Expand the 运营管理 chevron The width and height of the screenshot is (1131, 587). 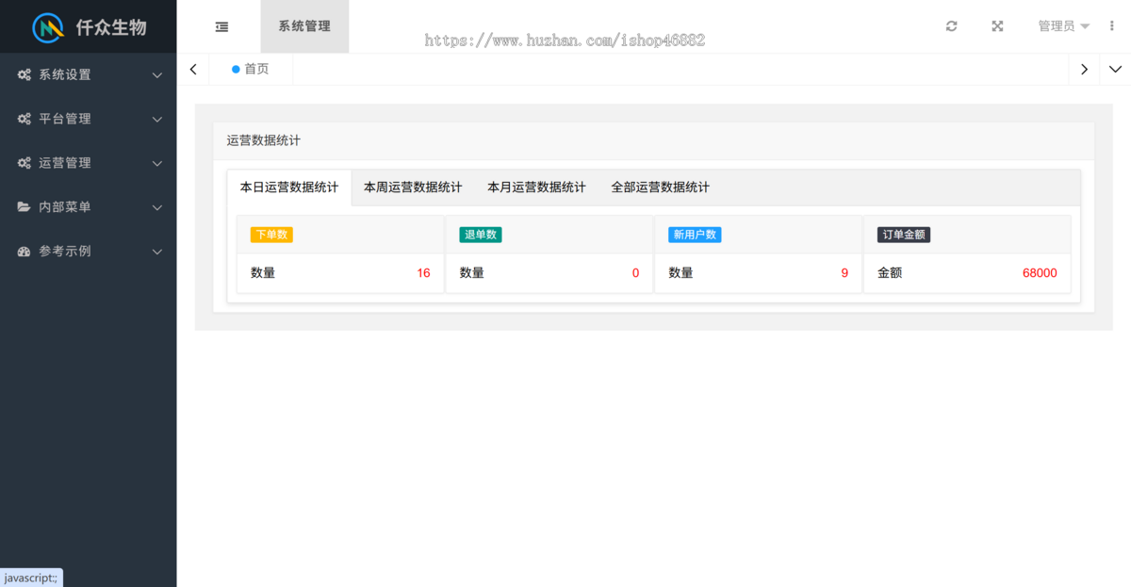(x=157, y=164)
